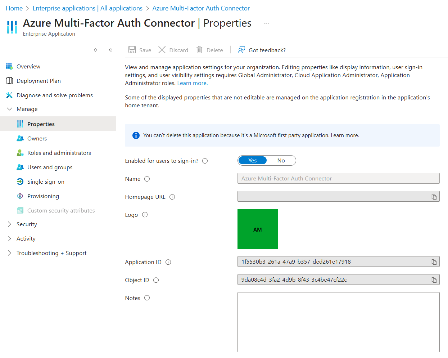
Task: Click the 'Enterprise Application' subtitle text
Action: pos(49,34)
